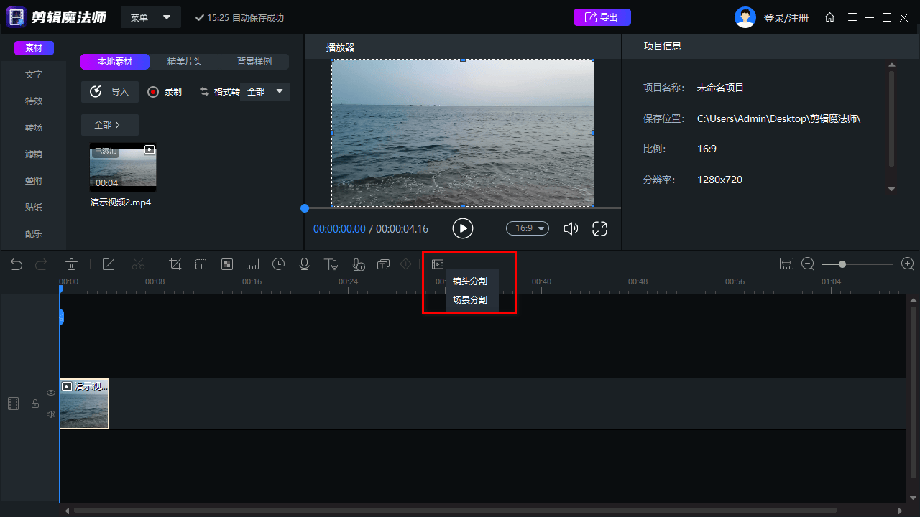Click the freeze-frame bars icon

[252, 264]
